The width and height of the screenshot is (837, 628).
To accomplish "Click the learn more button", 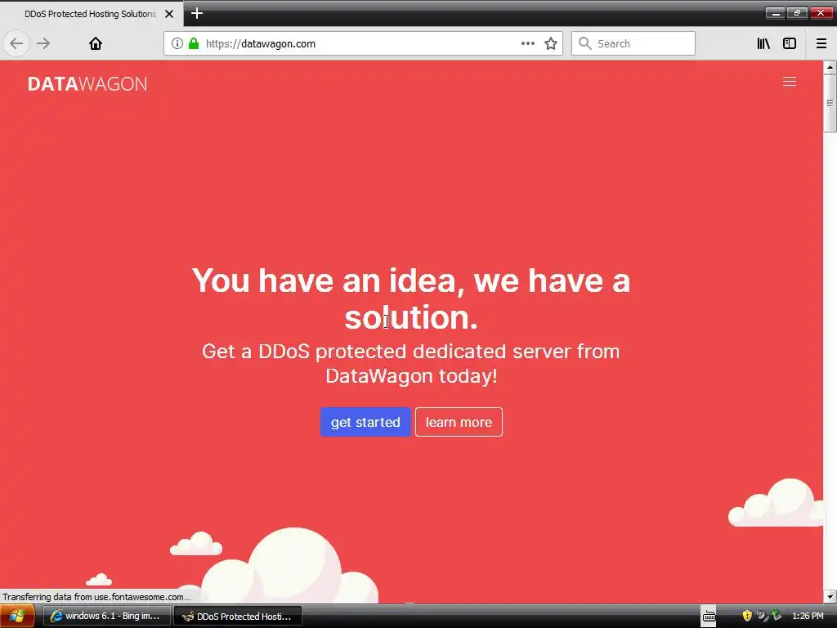I will [x=459, y=422].
